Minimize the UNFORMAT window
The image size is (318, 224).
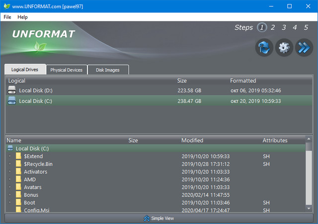coord(271,6)
